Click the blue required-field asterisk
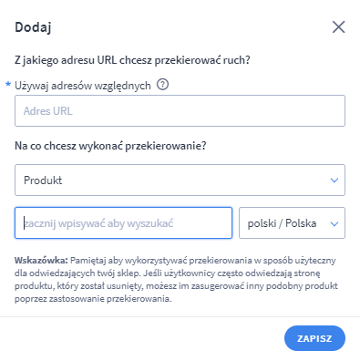Image resolution: width=360 pixels, height=361 pixels. [x=8, y=84]
